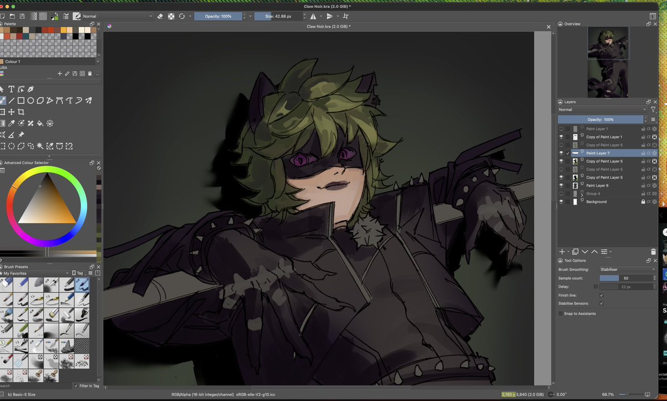The image size is (667, 401).
Task: Move the layer up
Action: click(x=594, y=251)
